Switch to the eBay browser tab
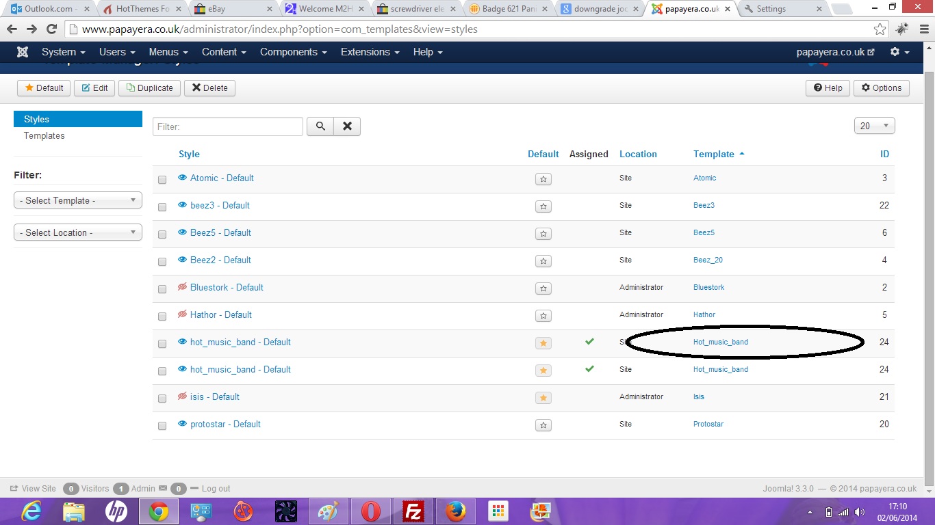935x525 pixels. 233,9
